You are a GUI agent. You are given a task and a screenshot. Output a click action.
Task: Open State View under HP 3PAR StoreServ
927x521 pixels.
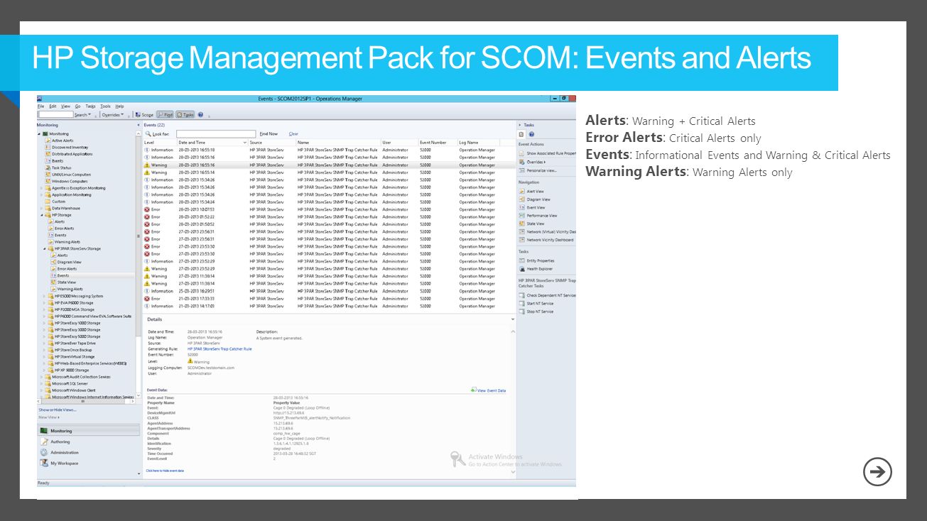(x=66, y=283)
